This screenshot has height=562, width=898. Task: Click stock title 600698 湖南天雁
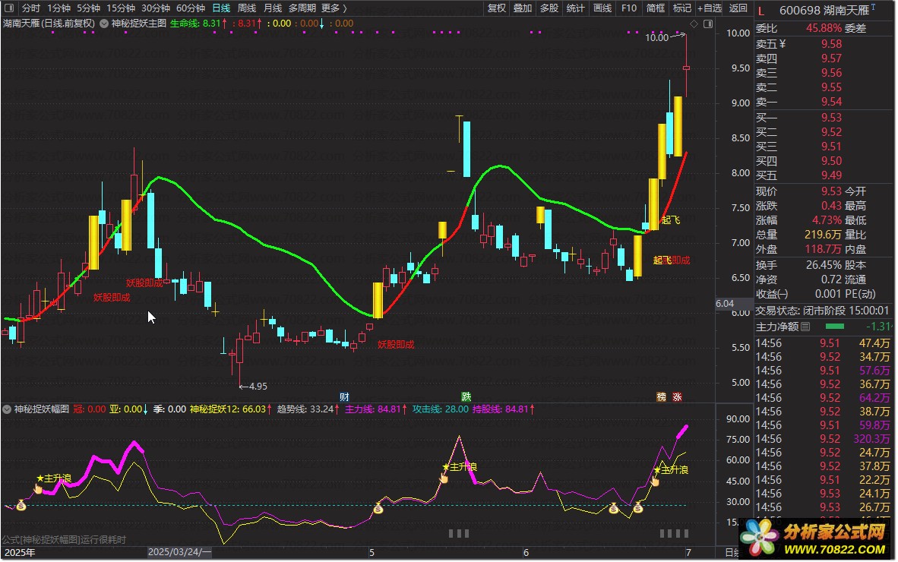(x=824, y=11)
